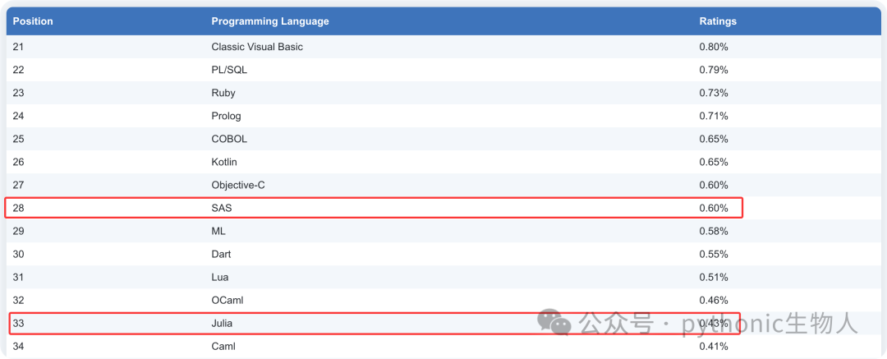Click position number 21
887x359 pixels.
[18, 47]
